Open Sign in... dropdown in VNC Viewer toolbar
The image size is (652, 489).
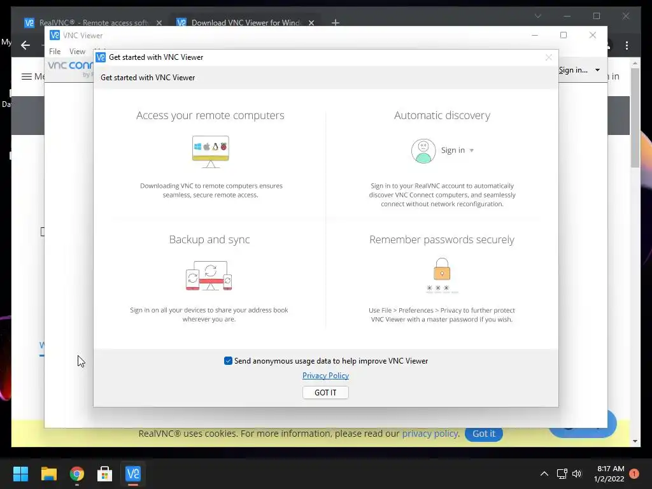(x=579, y=70)
